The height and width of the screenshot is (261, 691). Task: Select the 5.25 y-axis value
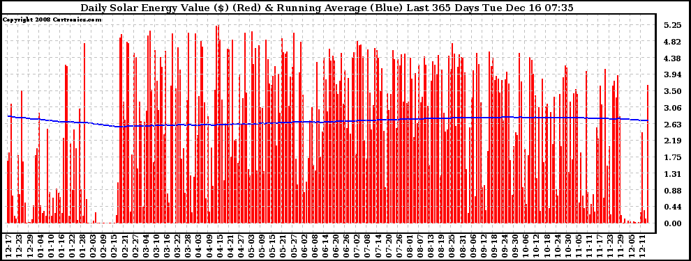[x=672, y=26]
